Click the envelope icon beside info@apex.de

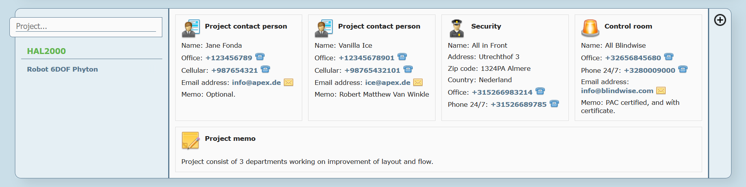point(289,82)
